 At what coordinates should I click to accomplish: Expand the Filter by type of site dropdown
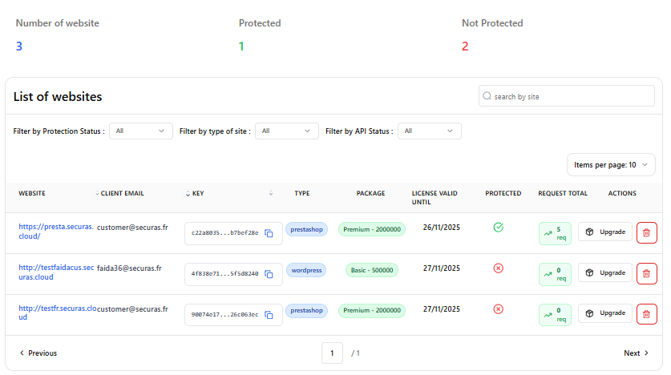287,131
